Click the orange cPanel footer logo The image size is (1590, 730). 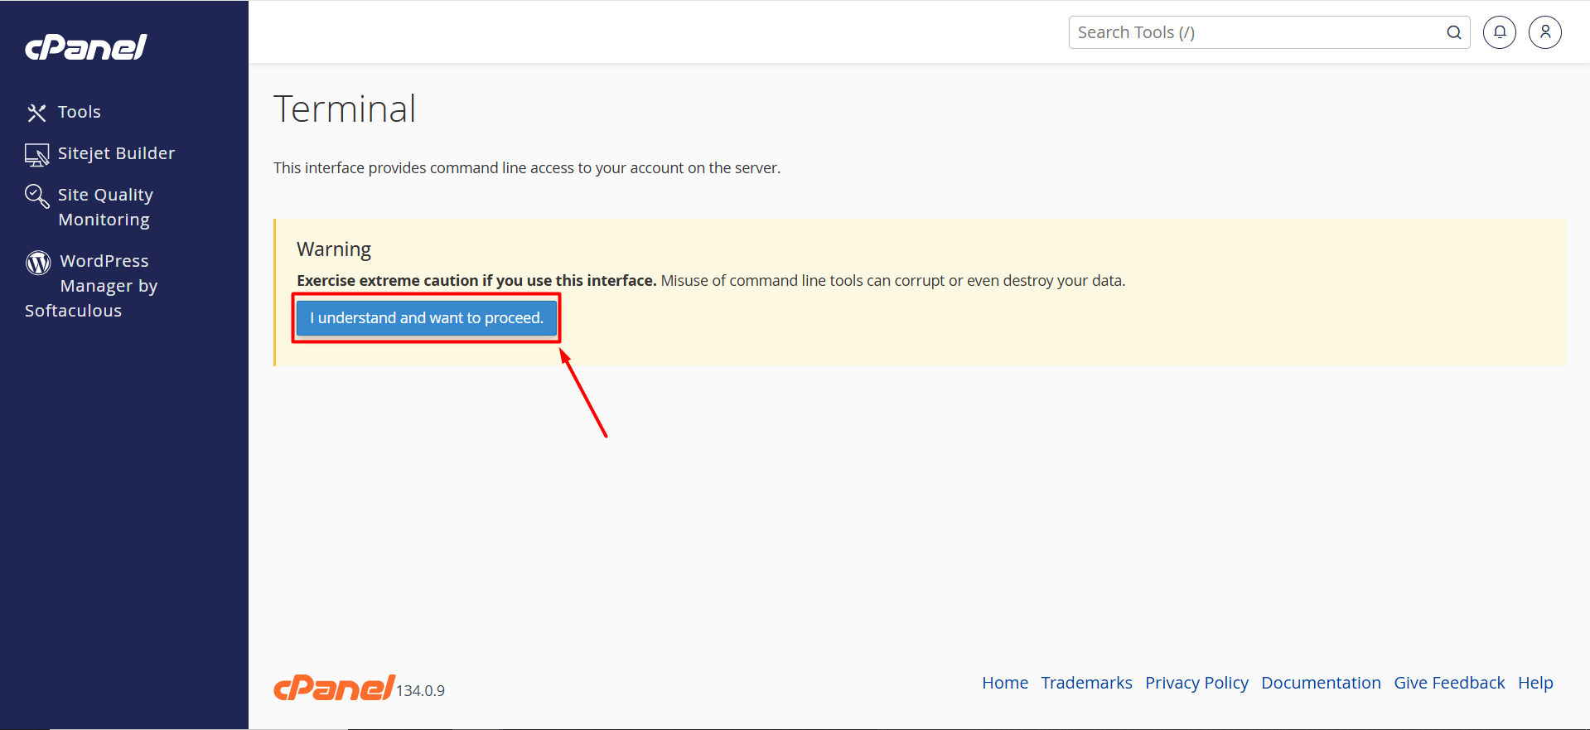click(334, 688)
